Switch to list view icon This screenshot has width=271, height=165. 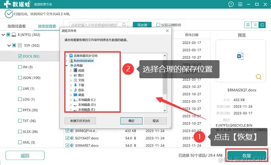[255, 25]
